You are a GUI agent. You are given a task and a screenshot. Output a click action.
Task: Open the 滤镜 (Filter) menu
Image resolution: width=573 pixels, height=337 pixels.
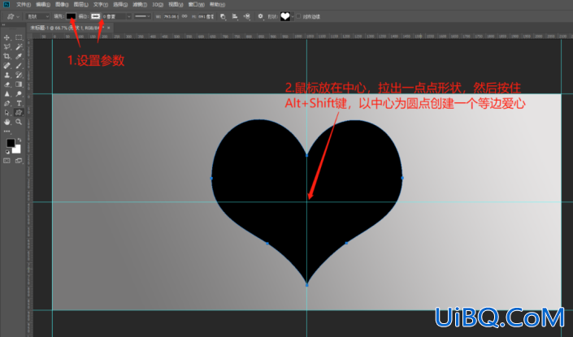tap(140, 4)
